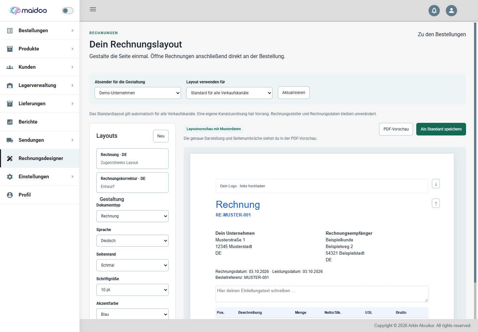Click the Einstellungen gear icon
The height and width of the screenshot is (332, 478).
tap(10, 177)
